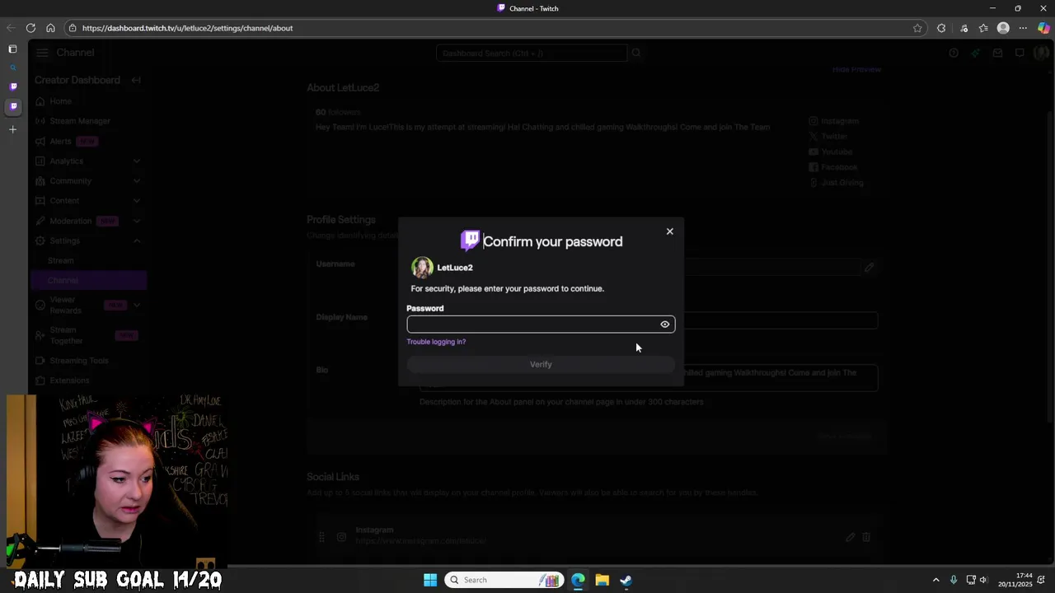The width and height of the screenshot is (1055, 593).
Task: Open the dashboard hamburger menu
Action: (42, 53)
